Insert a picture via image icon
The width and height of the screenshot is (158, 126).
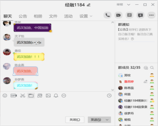pyautogui.click(x=48, y=96)
